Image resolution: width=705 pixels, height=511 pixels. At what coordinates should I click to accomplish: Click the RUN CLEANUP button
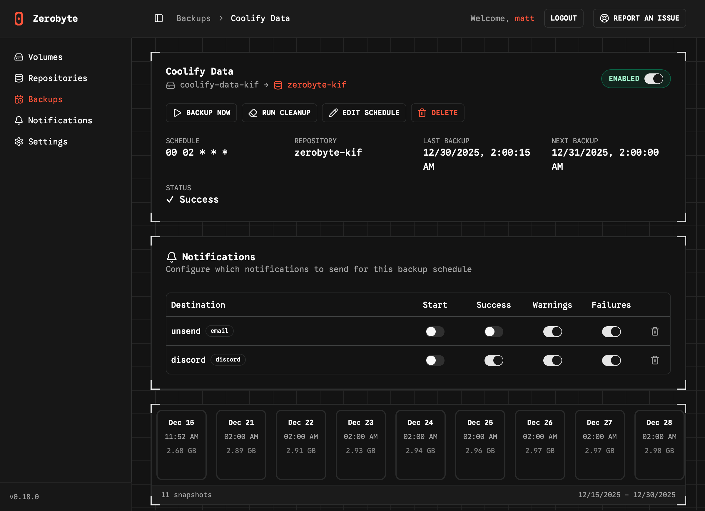[x=279, y=113]
